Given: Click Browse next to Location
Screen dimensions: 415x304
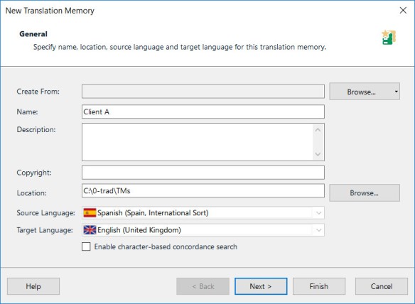Looking at the screenshot, I should click(365, 193).
